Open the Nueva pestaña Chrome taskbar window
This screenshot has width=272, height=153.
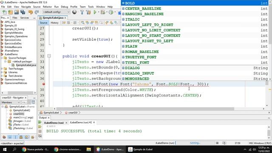35,149
